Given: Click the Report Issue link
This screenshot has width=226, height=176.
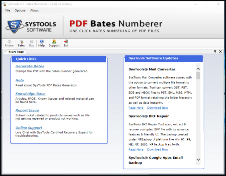Looking at the screenshot, I should pos(27,110).
